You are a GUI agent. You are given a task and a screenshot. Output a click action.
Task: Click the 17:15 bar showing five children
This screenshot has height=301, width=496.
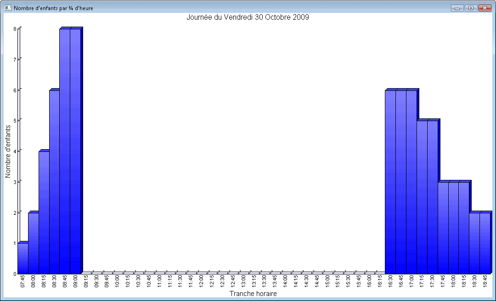[x=422, y=197]
